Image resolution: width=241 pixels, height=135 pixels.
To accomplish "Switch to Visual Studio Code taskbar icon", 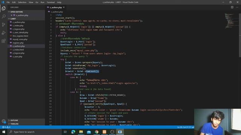I will (x=120, y=132).
